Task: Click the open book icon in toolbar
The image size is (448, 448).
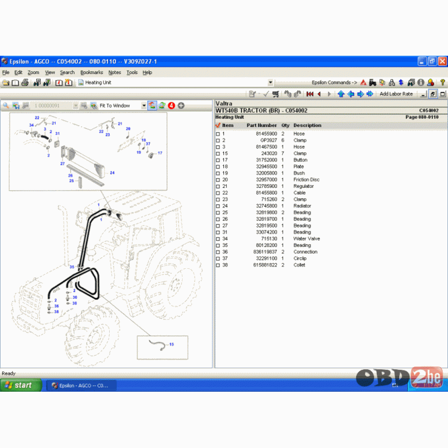Action: [x=15, y=83]
